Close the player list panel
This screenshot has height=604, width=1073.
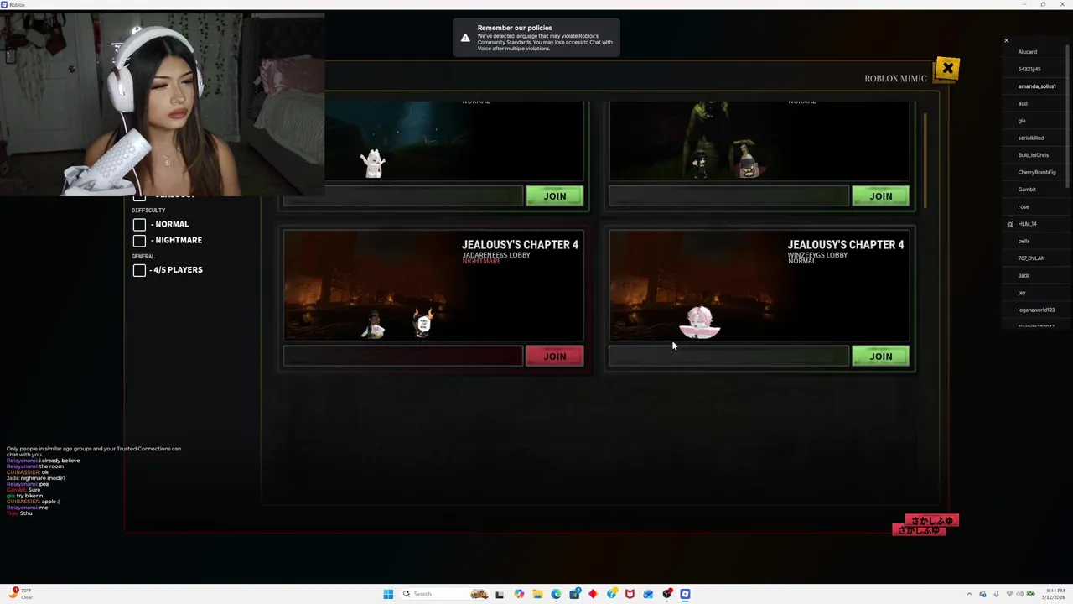click(x=1007, y=40)
